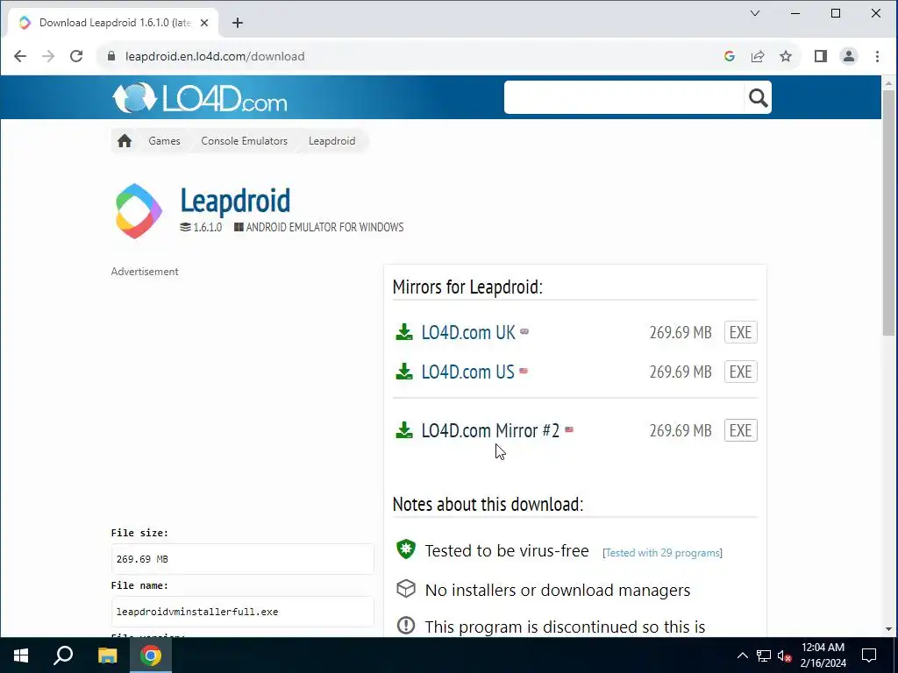Close the Download Leapdroid tab

click(204, 23)
